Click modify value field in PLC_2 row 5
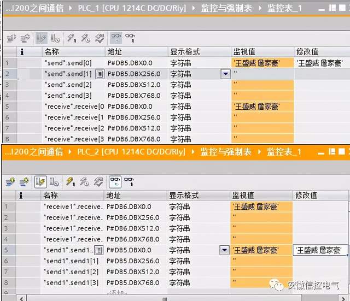Viewport: 350px width, 301px height. (x=320, y=250)
